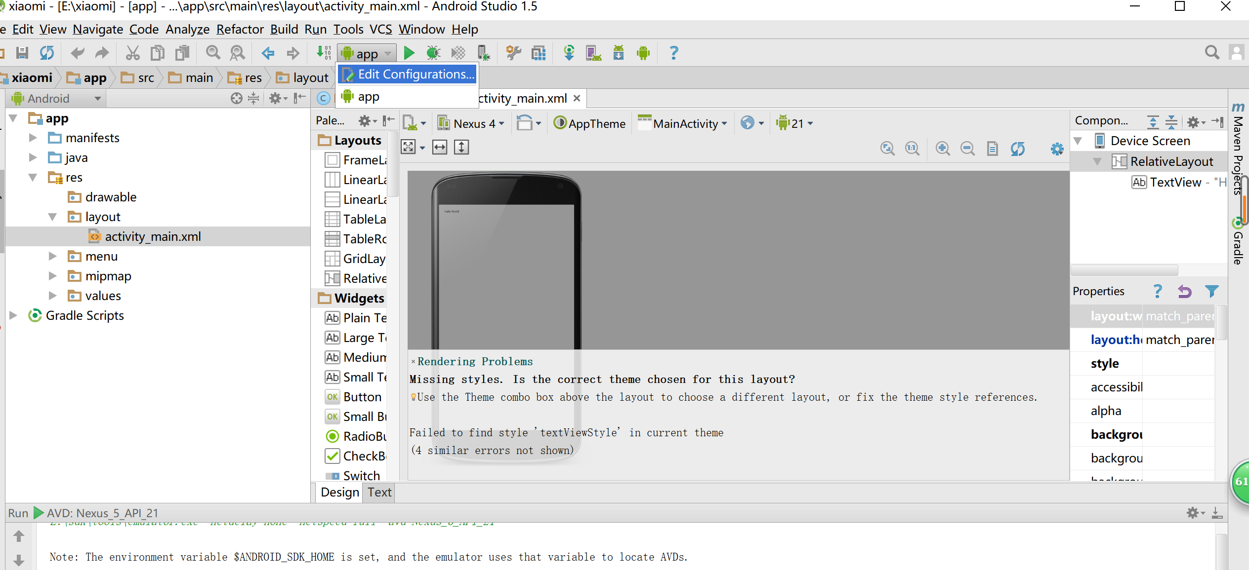This screenshot has width=1249, height=570.
Task: Click Zoom to Fit icon
Action: pyautogui.click(x=888, y=148)
